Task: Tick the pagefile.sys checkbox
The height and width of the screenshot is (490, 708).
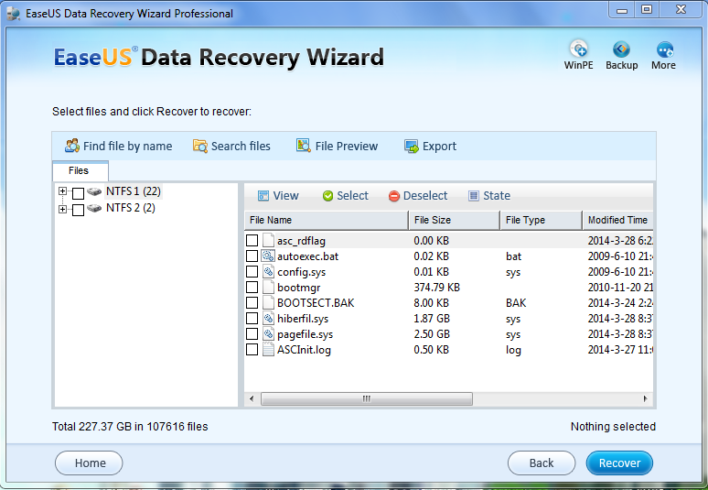Action: click(252, 334)
